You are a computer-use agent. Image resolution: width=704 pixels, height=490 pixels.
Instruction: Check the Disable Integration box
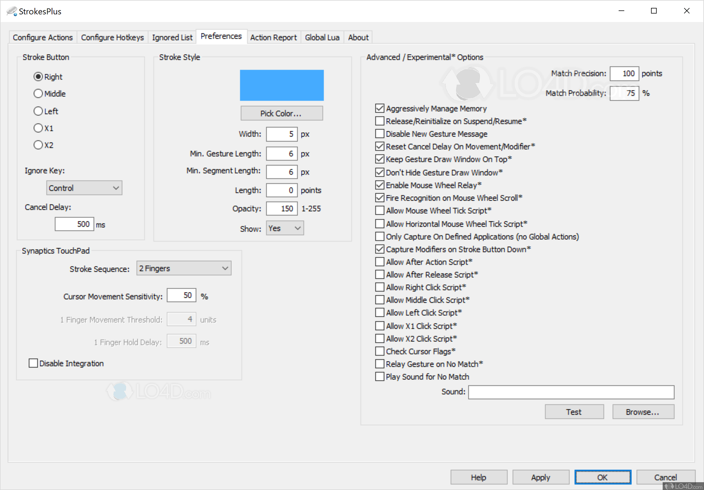pos(33,363)
